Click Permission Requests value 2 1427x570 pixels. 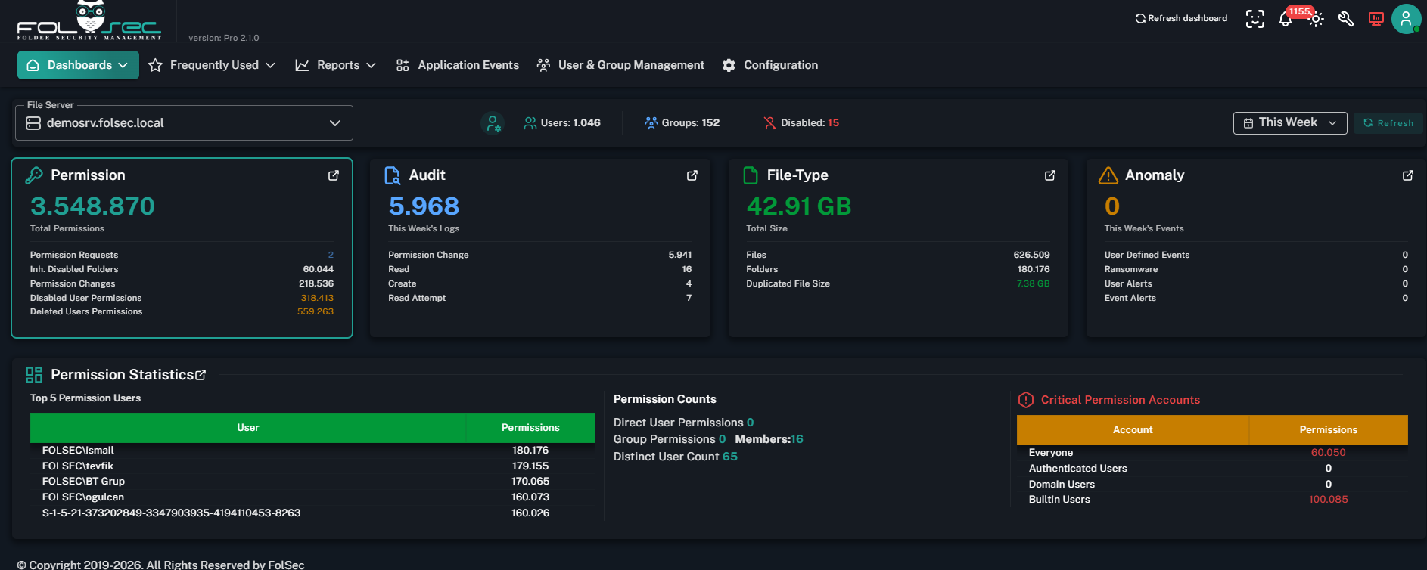(x=331, y=255)
